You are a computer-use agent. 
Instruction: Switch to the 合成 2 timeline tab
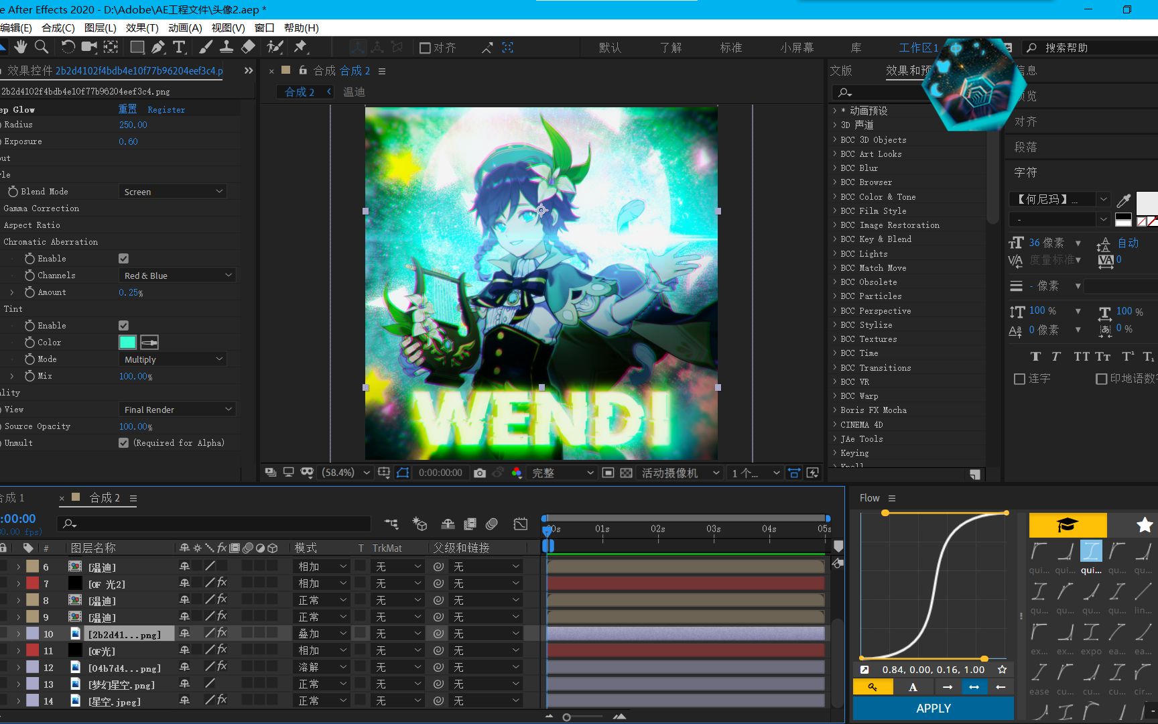(x=105, y=497)
